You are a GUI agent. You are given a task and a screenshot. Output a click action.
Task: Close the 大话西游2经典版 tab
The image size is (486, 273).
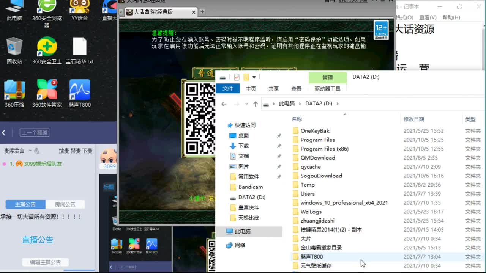[x=194, y=12]
